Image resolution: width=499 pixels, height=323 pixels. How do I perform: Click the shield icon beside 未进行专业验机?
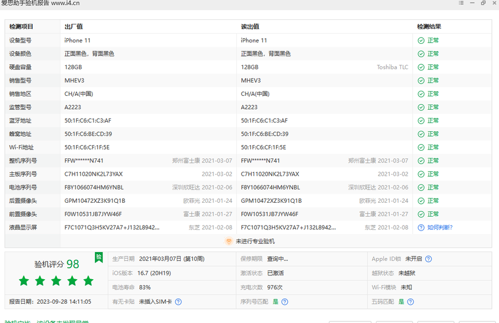pos(228,242)
